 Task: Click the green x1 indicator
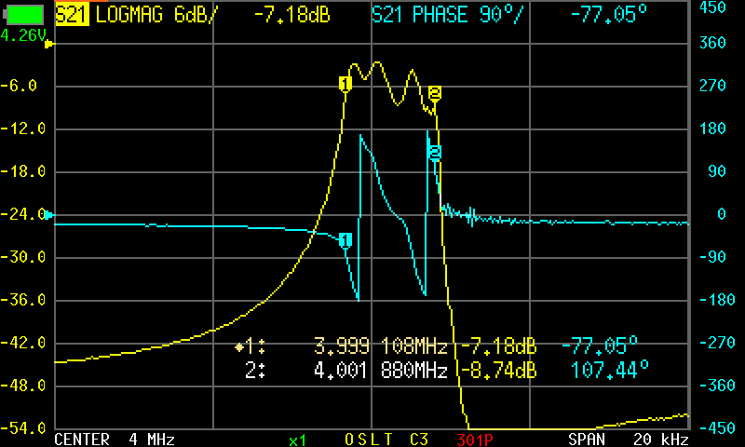pos(297,440)
